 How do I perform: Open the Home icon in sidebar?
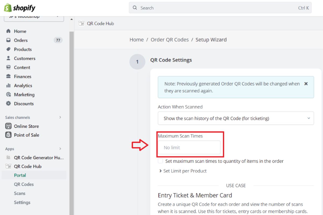[x=8, y=31]
